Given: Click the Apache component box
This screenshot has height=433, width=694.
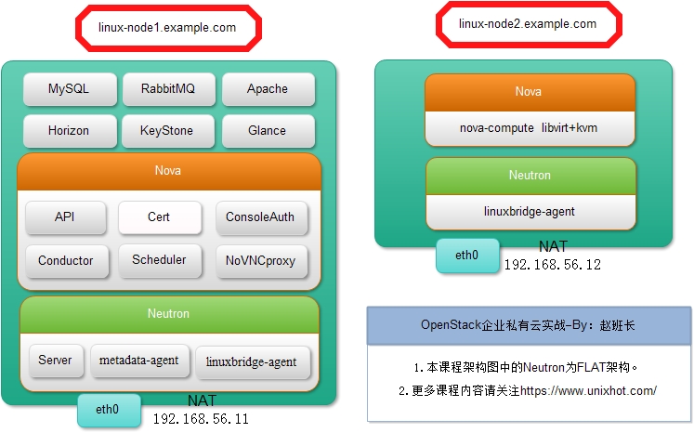Looking at the screenshot, I should tap(268, 89).
